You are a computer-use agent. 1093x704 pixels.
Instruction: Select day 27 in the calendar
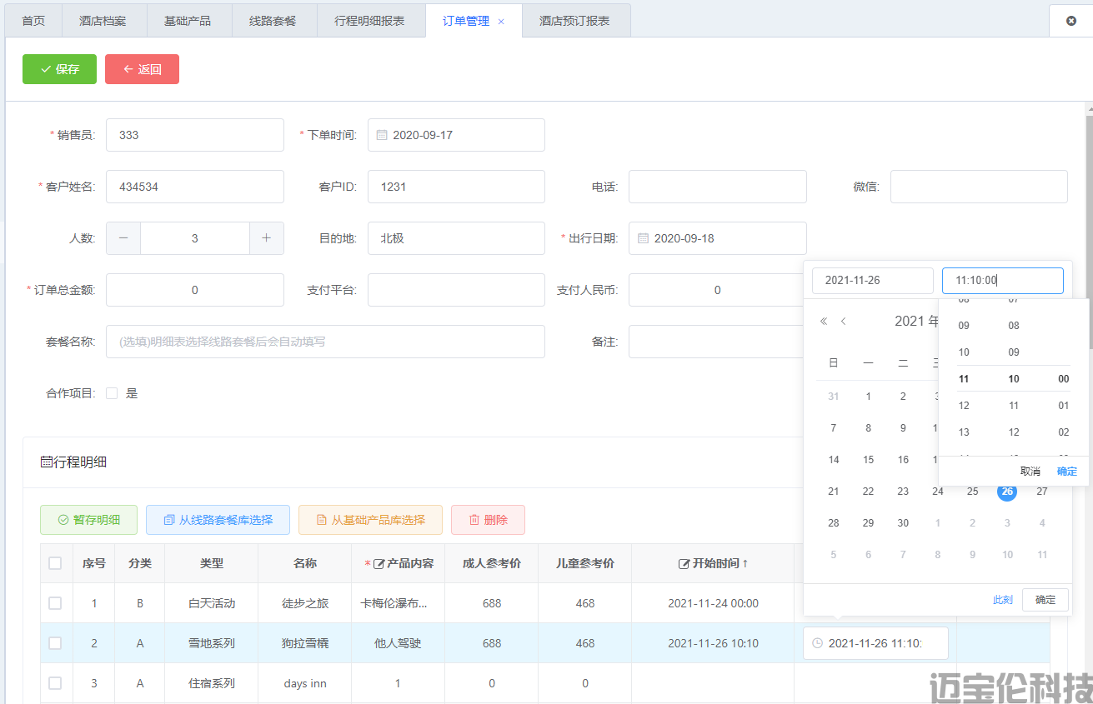(x=1042, y=492)
